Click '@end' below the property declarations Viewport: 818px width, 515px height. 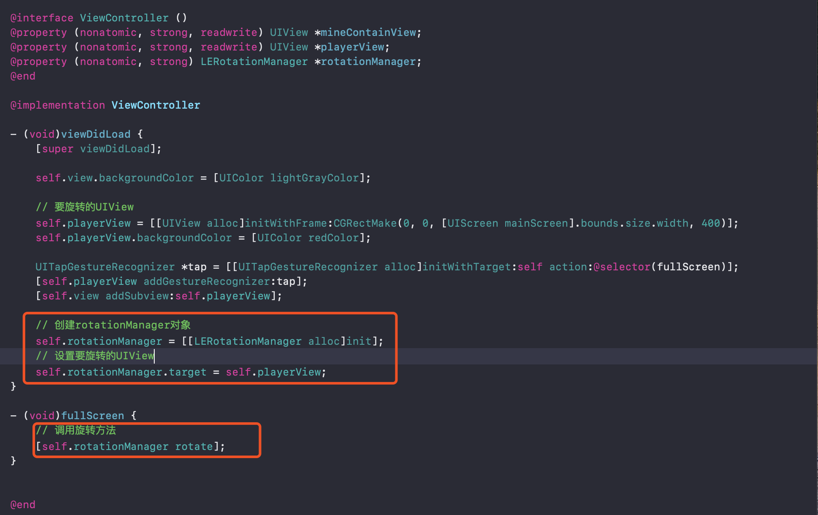[x=23, y=76]
